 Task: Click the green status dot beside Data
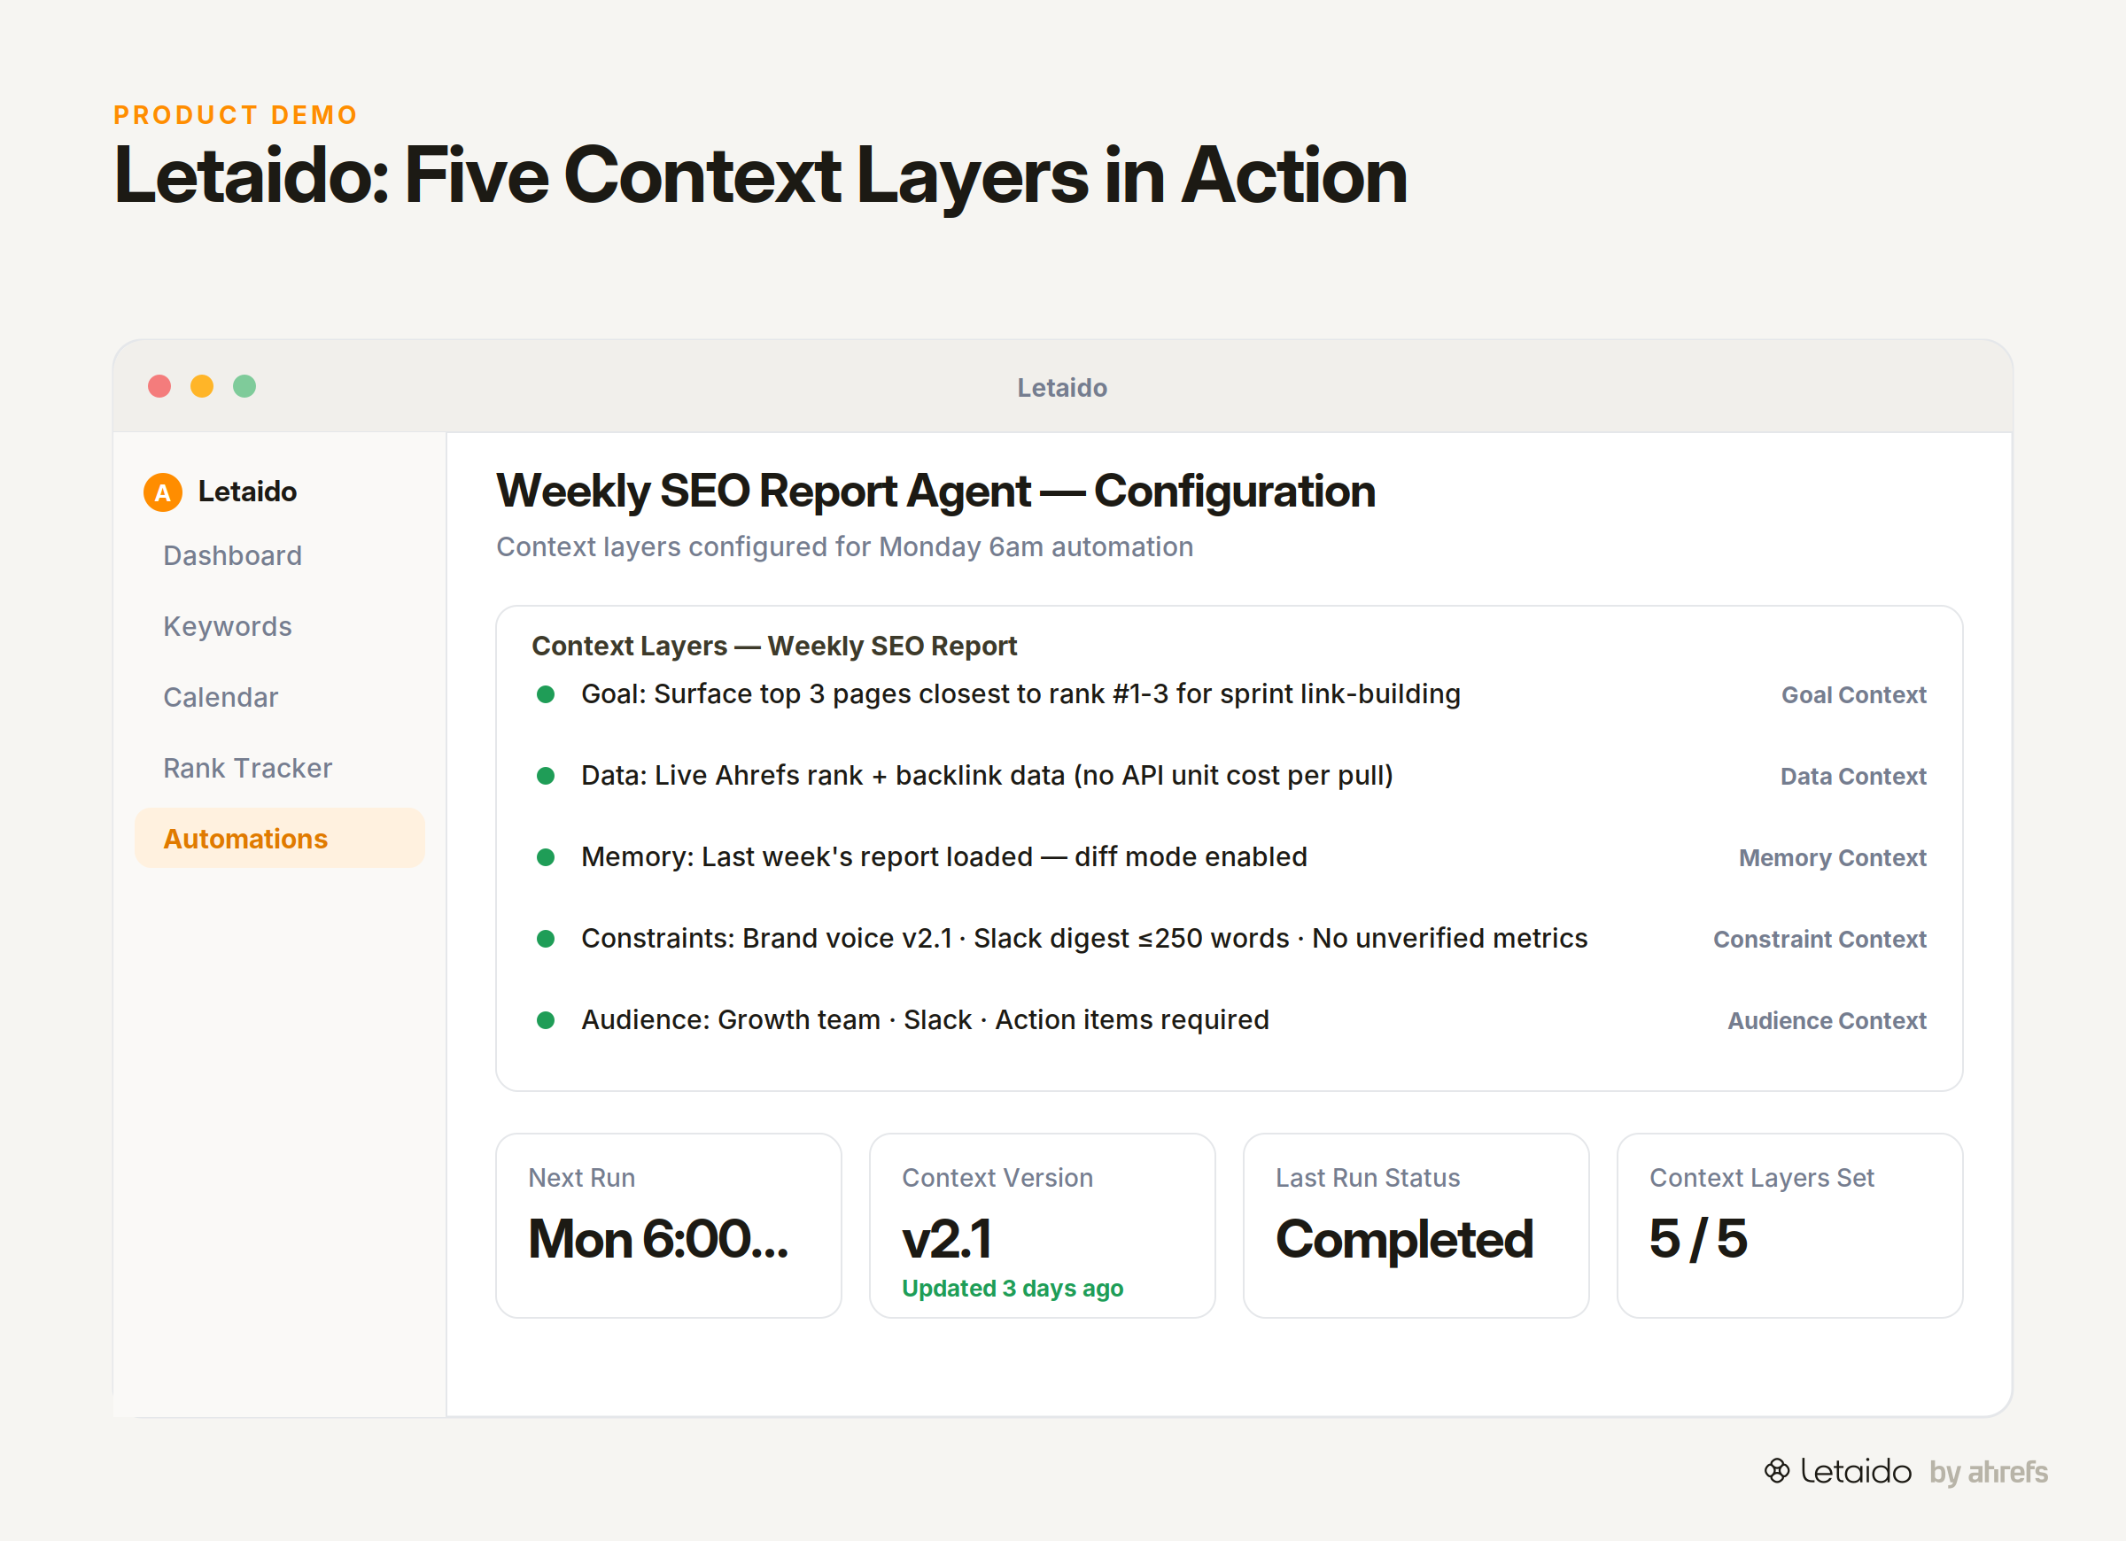click(546, 776)
